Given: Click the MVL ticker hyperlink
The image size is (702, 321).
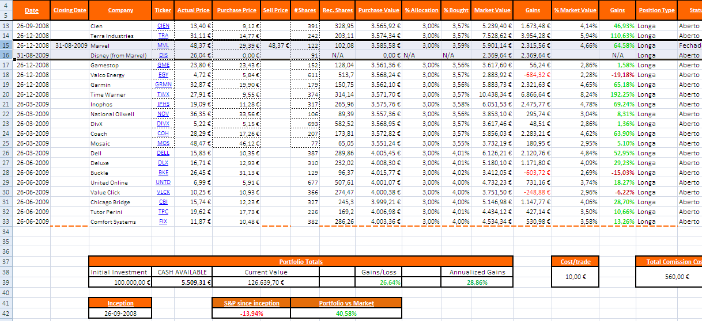Looking at the screenshot, I should point(163,45).
